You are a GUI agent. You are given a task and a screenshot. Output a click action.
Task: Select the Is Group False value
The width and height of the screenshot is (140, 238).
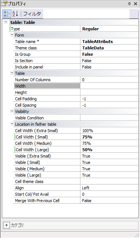pos(109,54)
